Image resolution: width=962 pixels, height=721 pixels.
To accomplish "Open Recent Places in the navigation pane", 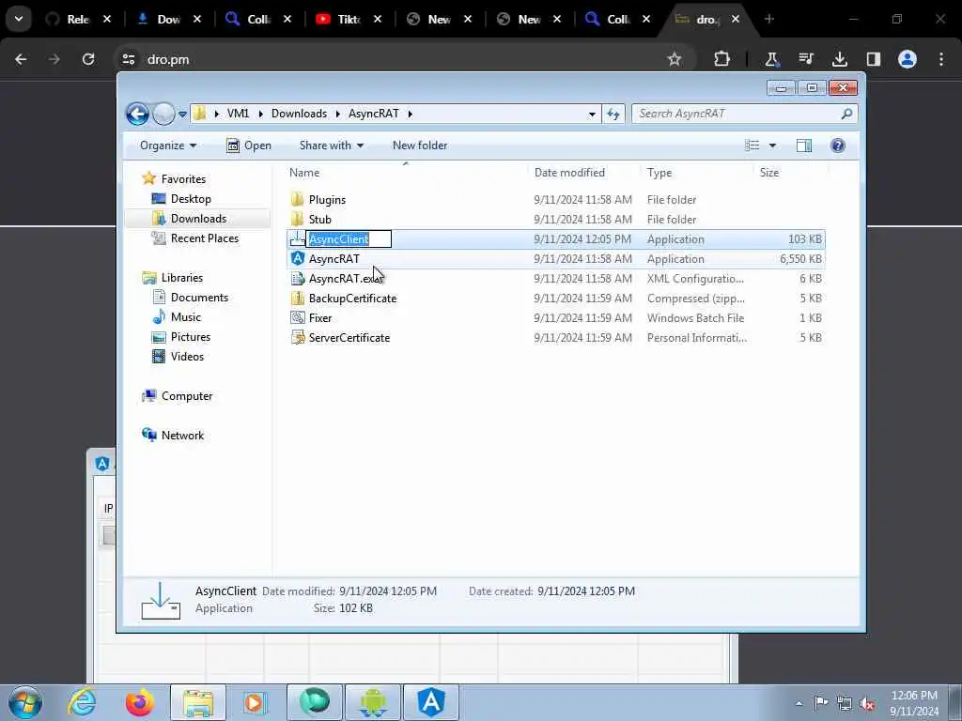I will [x=204, y=238].
